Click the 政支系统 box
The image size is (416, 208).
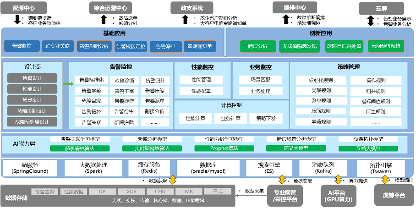point(192,8)
